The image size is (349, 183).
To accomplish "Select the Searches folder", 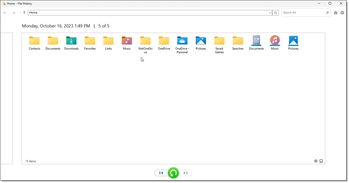I will [x=238, y=43].
